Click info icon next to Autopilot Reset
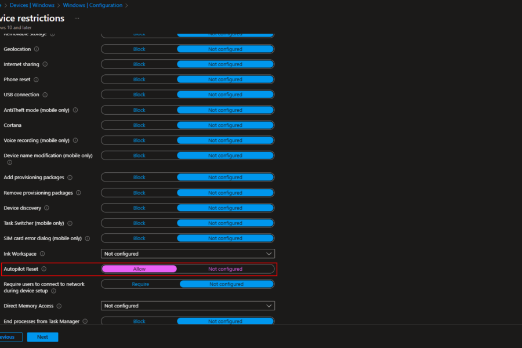522x348 pixels. point(44,269)
